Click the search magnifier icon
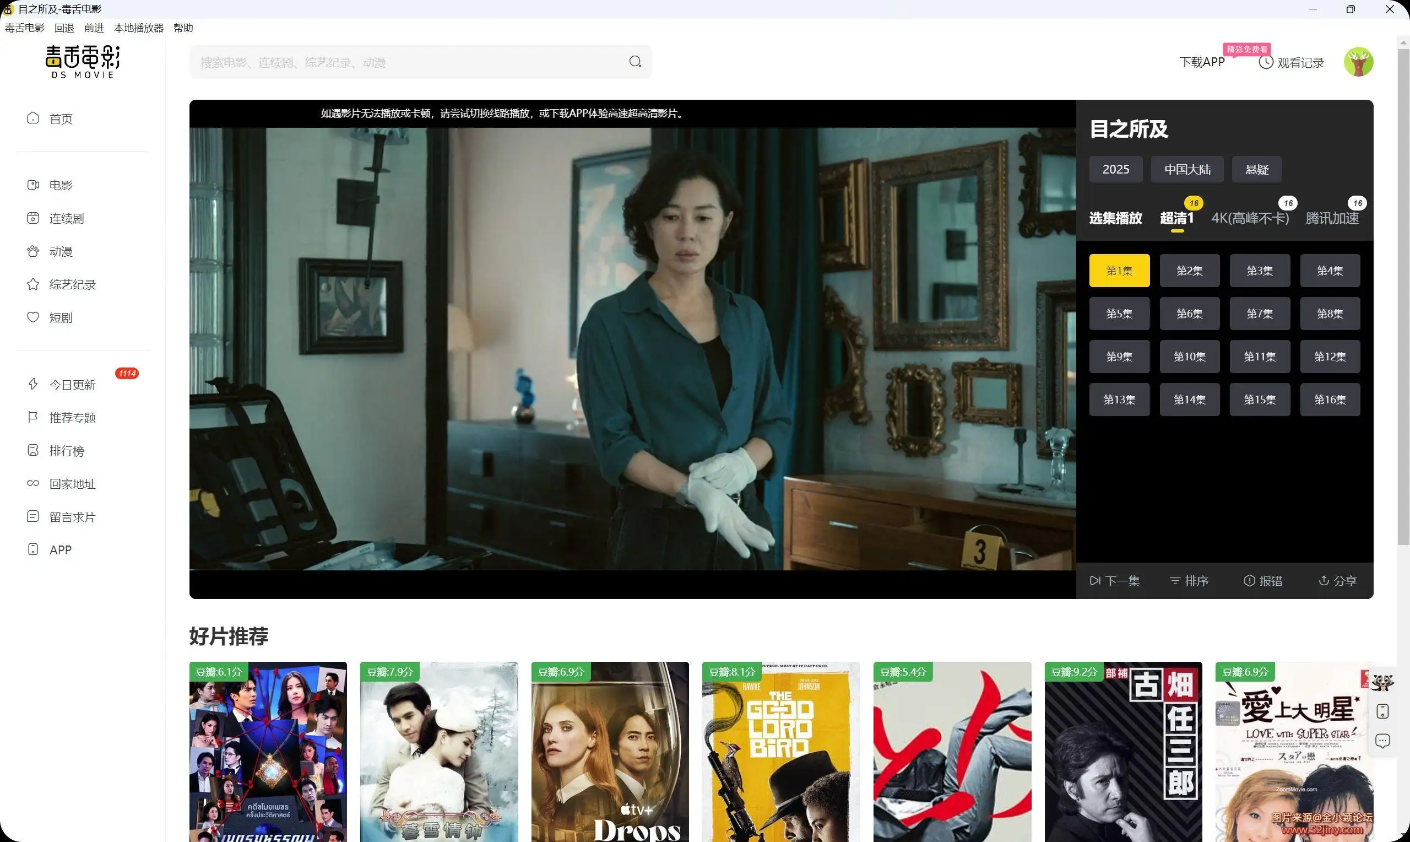Image resolution: width=1410 pixels, height=842 pixels. click(x=635, y=62)
